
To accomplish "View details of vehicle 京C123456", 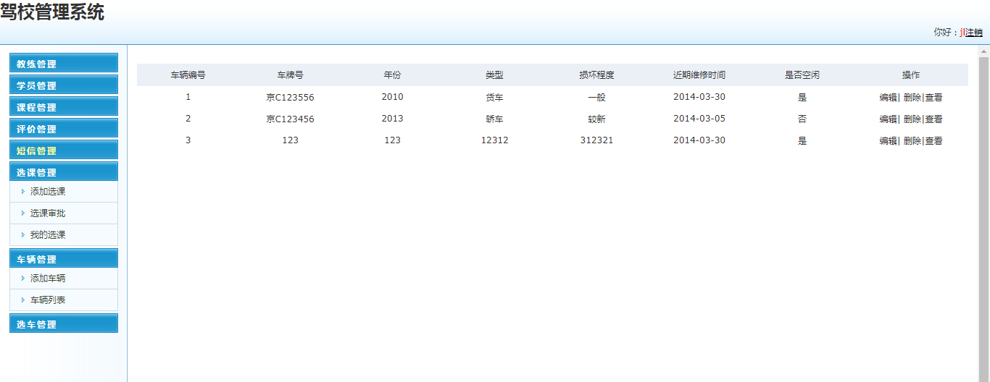I will click(x=933, y=119).
